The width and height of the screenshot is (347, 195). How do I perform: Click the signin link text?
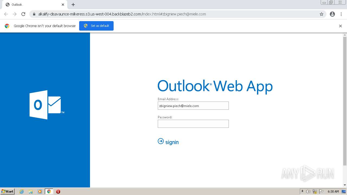[x=172, y=142]
